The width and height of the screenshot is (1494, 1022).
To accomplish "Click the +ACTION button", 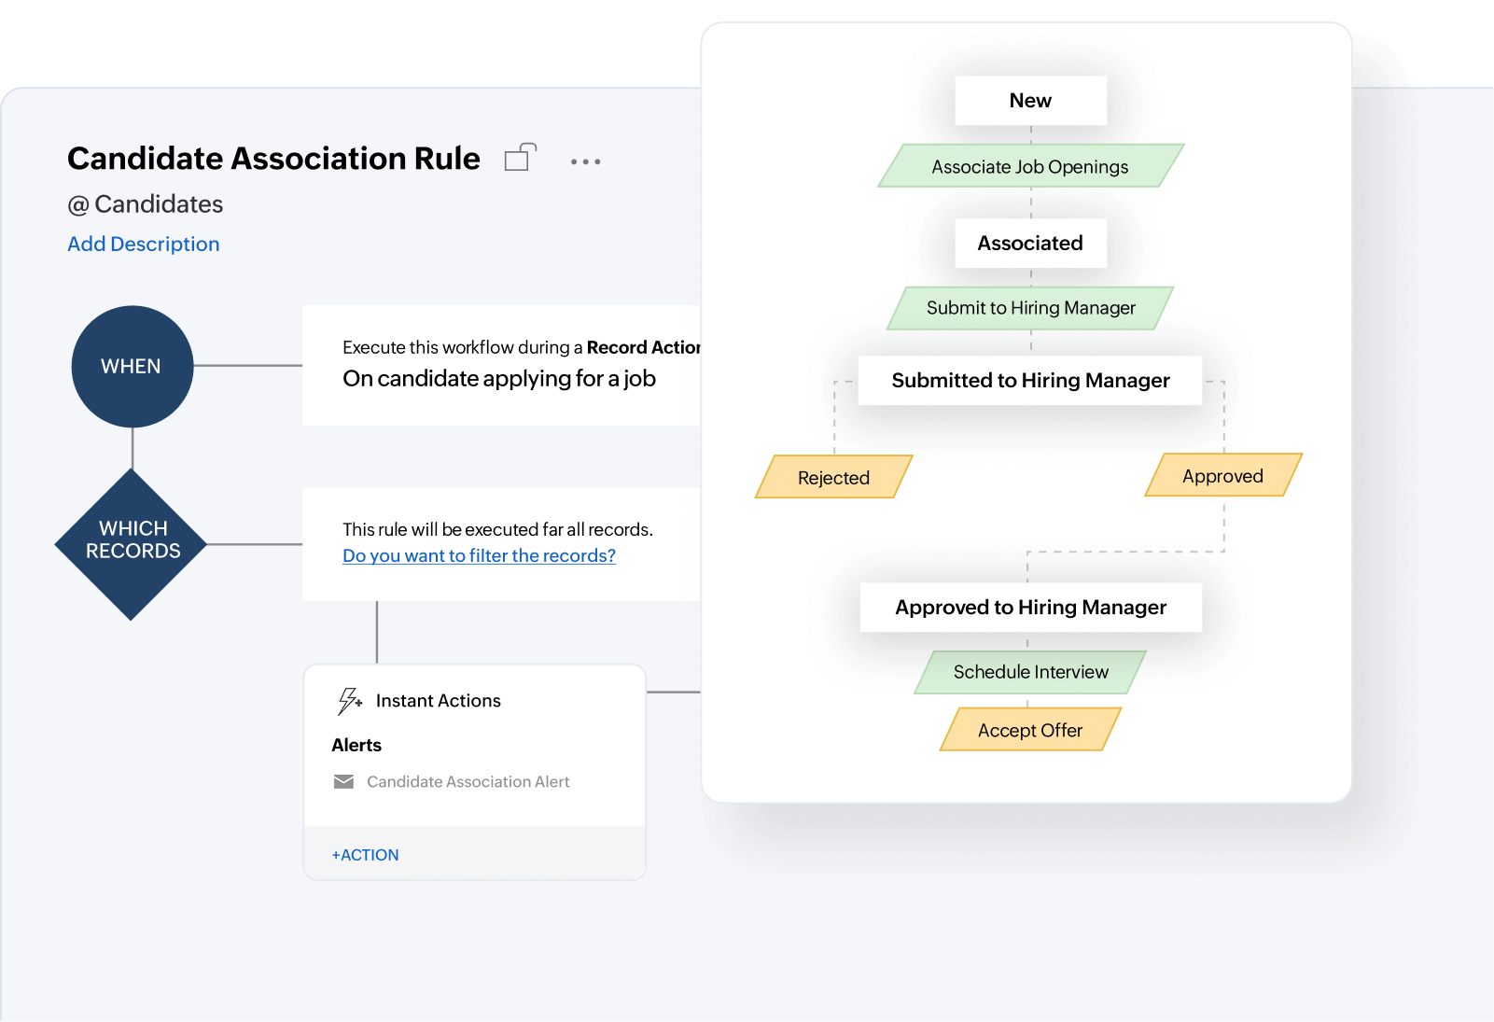I will tap(364, 854).
